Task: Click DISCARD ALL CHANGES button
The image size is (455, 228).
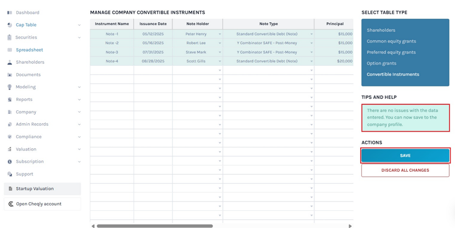Action: [405, 170]
